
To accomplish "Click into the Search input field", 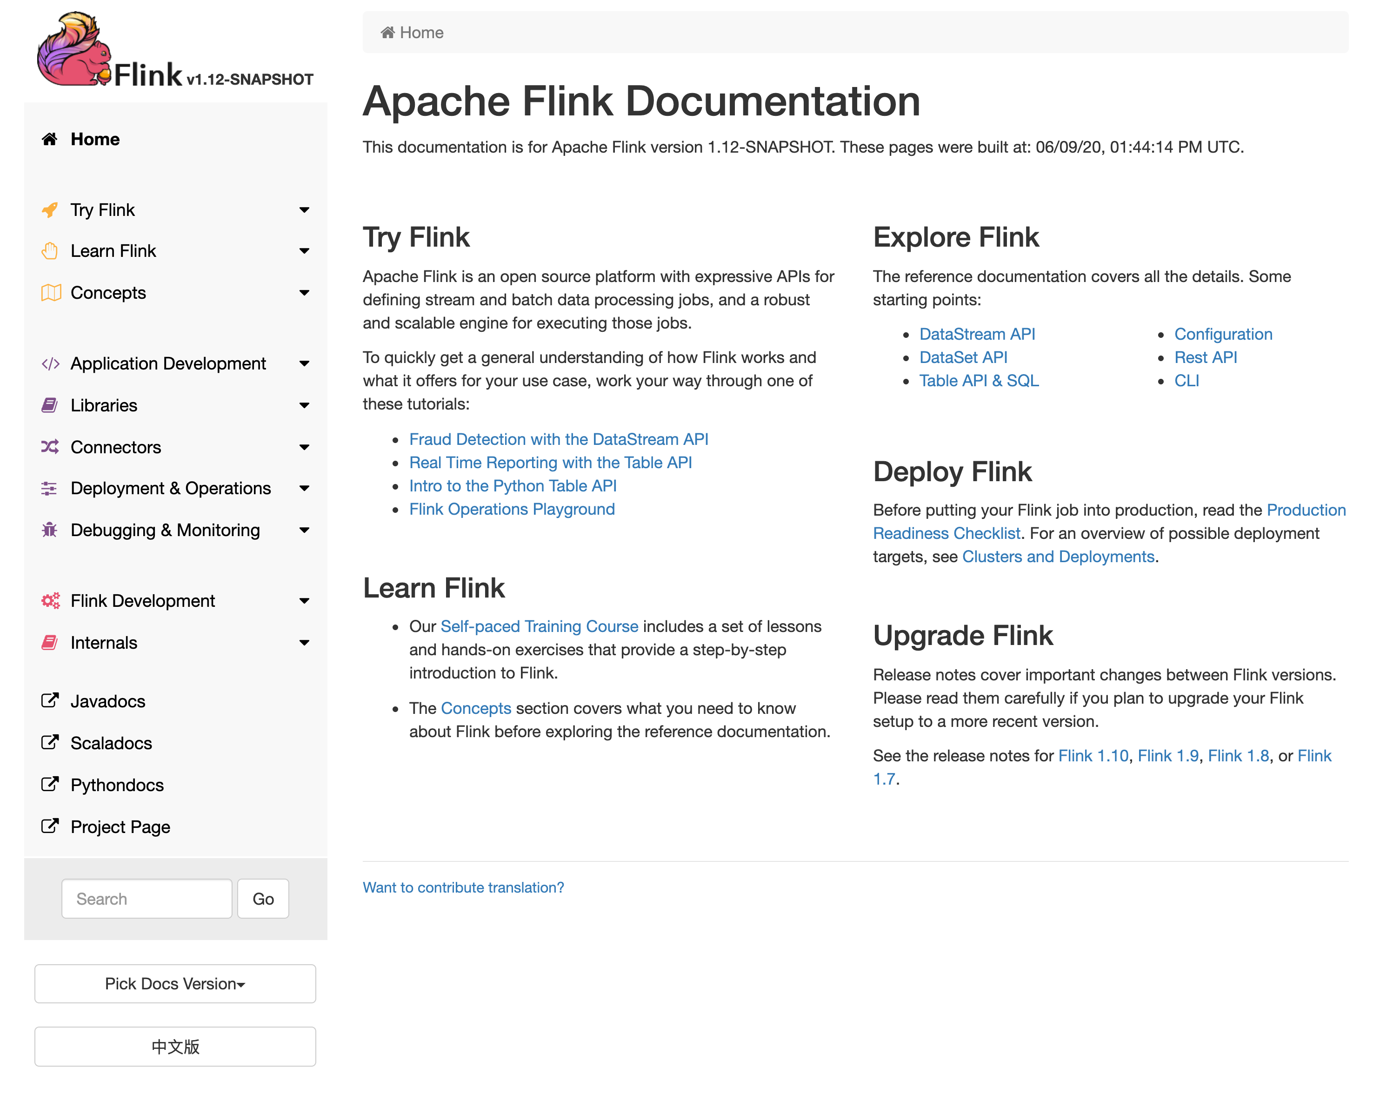I will coord(147,898).
